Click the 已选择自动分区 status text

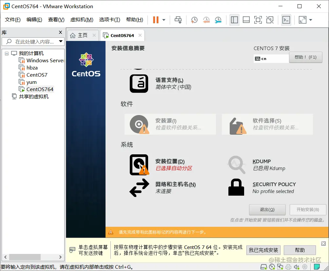[174, 168]
